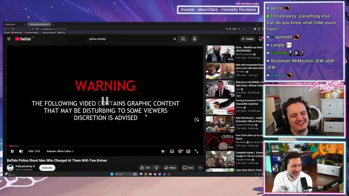Open the Malcolm in the Middle trailer thumbnail
This screenshot has width=349, height=196.
point(220,88)
